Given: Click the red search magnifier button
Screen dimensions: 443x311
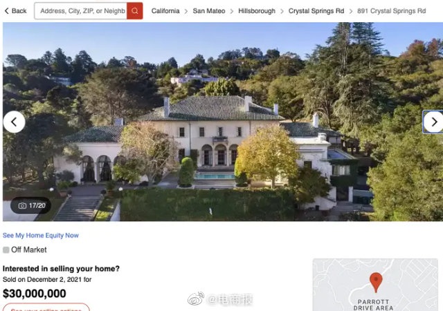Looking at the screenshot, I should tap(135, 11).
